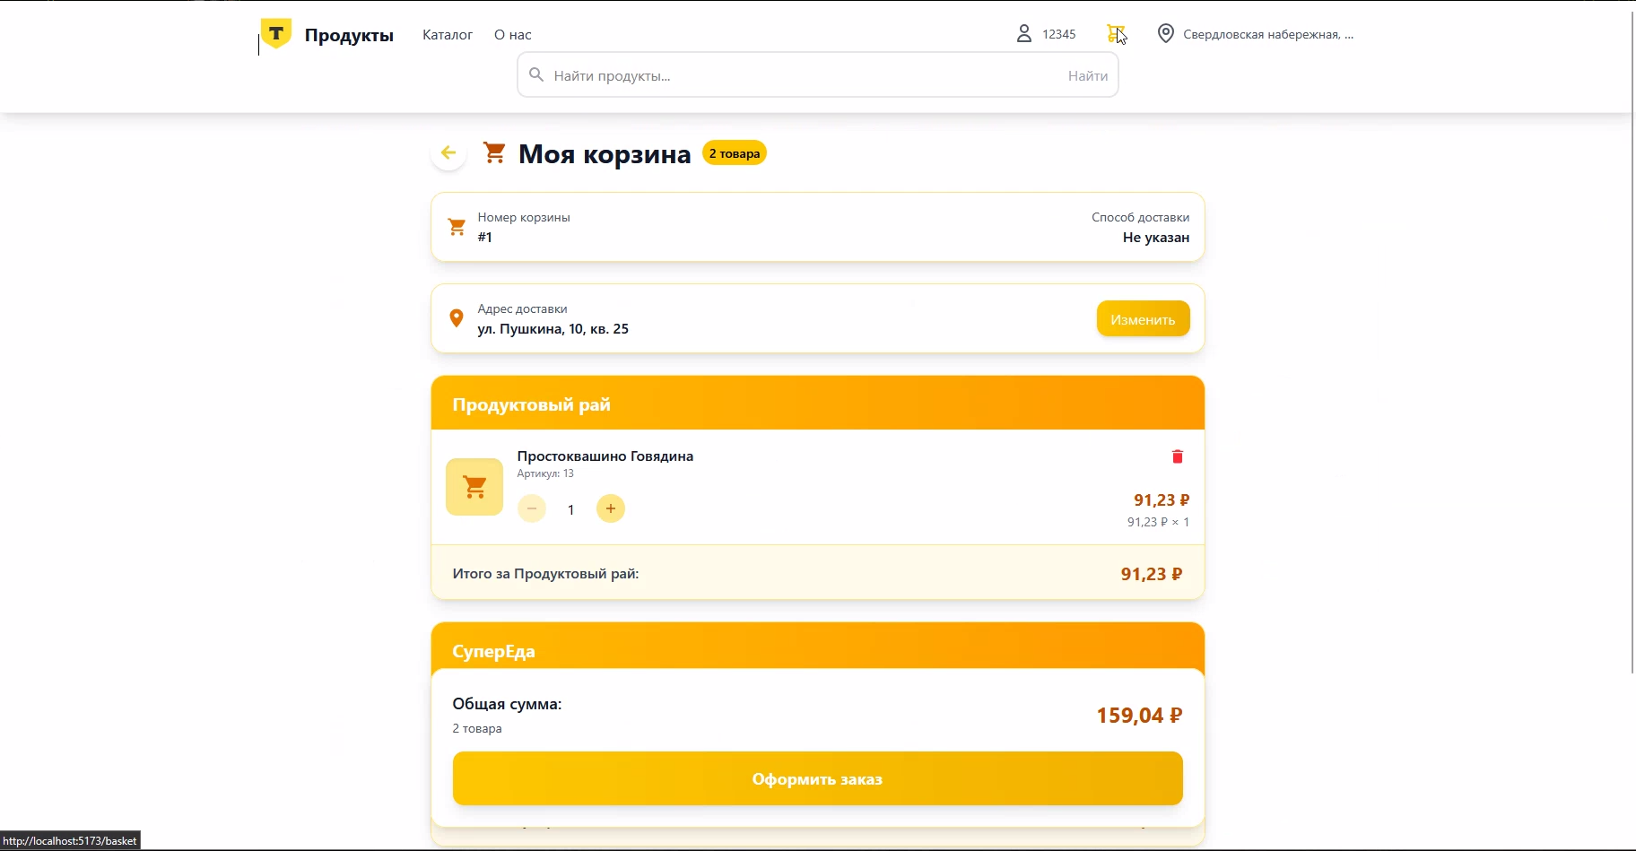This screenshot has height=851, width=1636.
Task: Click the Найти search button
Action: point(1087,76)
